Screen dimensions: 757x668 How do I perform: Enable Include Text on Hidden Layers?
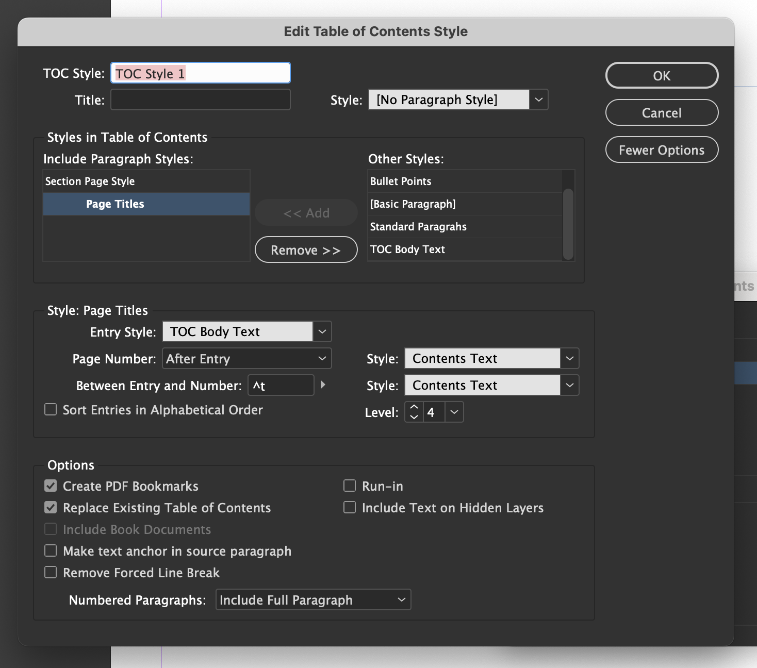[349, 507]
